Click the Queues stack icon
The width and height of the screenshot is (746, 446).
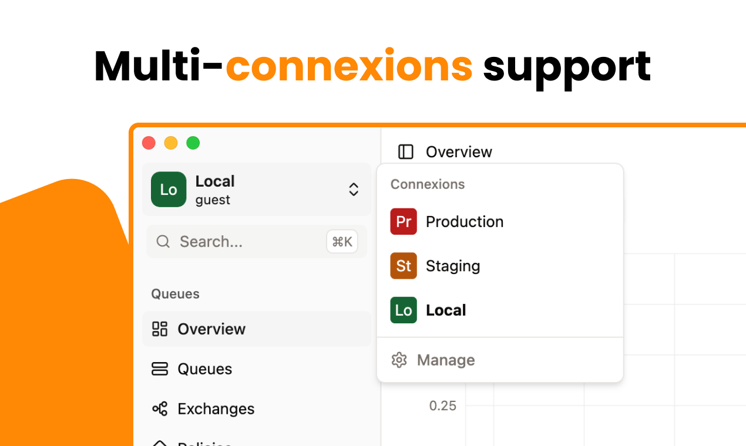point(160,369)
